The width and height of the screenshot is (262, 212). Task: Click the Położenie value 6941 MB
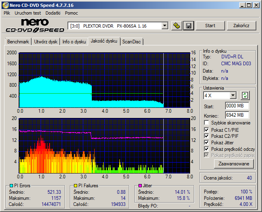tap(243, 198)
